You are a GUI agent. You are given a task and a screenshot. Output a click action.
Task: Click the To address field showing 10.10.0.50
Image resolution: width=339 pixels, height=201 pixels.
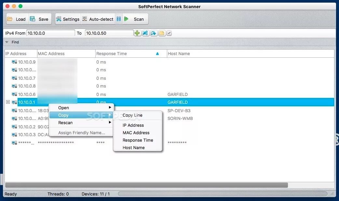point(109,33)
